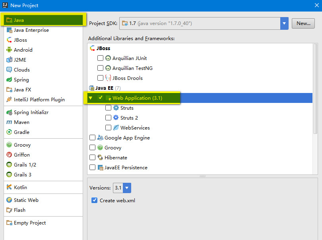Image resolution: width=322 pixels, height=240 pixels.
Task: Select the Clouds project icon
Action: pyautogui.click(x=9, y=70)
